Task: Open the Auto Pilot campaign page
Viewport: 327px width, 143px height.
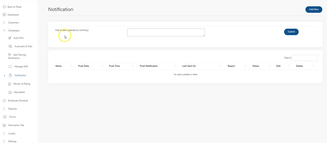Action: [18, 38]
